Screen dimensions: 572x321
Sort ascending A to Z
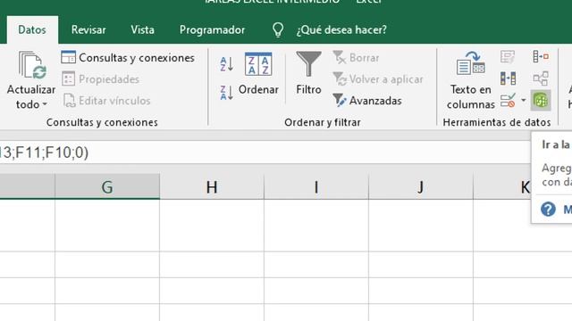(x=226, y=64)
